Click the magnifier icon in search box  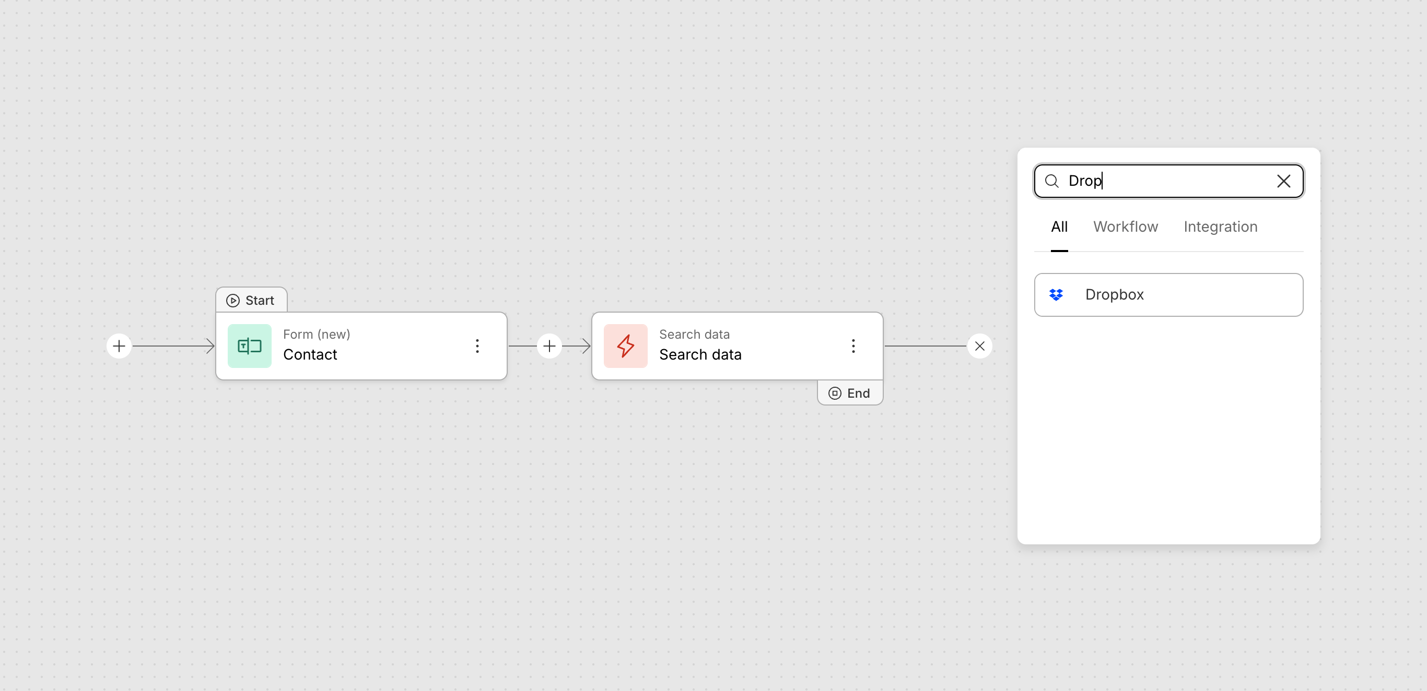1051,181
